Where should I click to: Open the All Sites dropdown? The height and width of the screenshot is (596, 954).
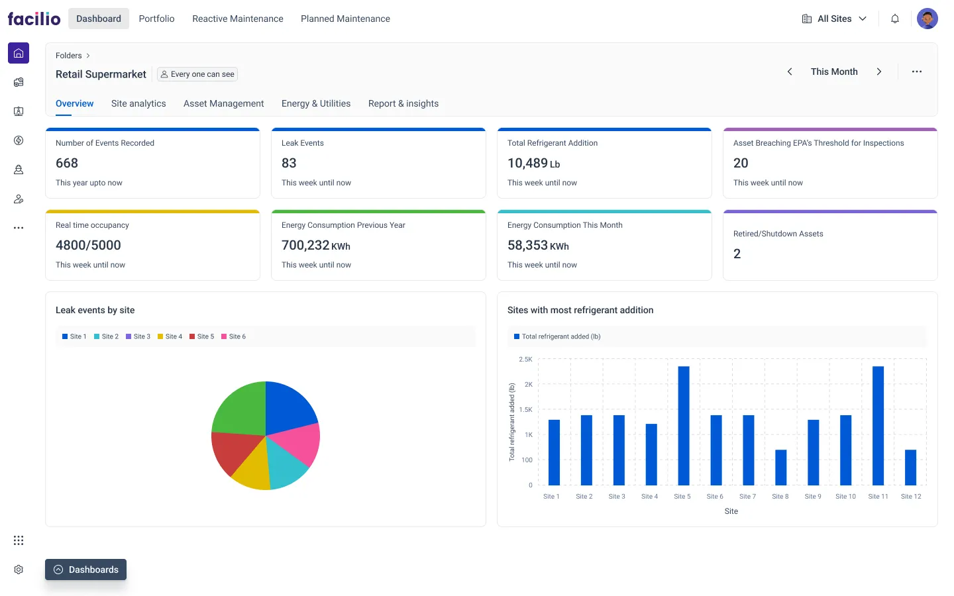[x=834, y=19]
